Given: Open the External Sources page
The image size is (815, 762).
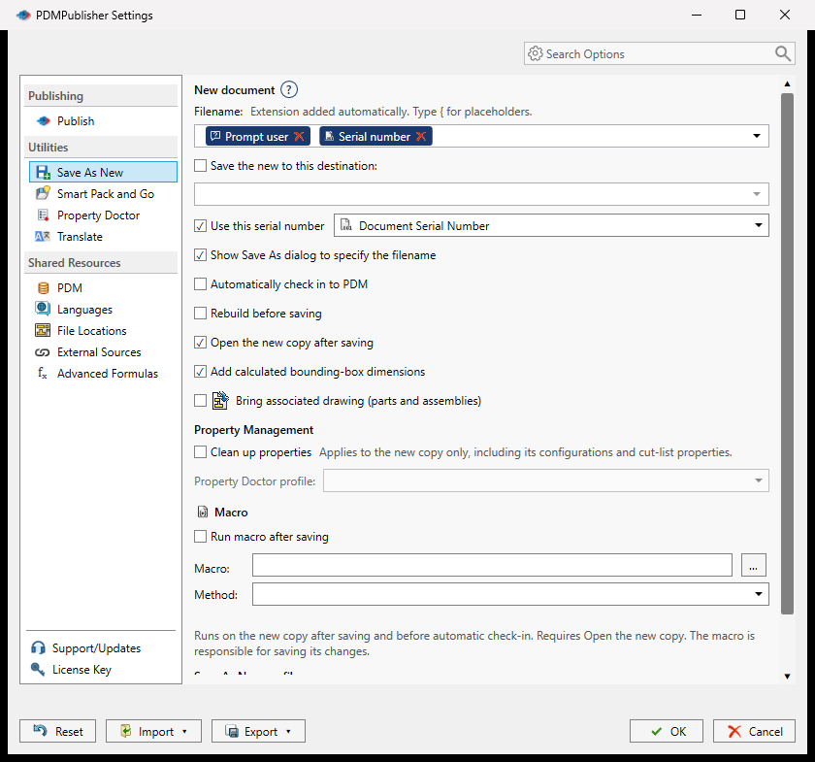Looking at the screenshot, I should point(103,352).
